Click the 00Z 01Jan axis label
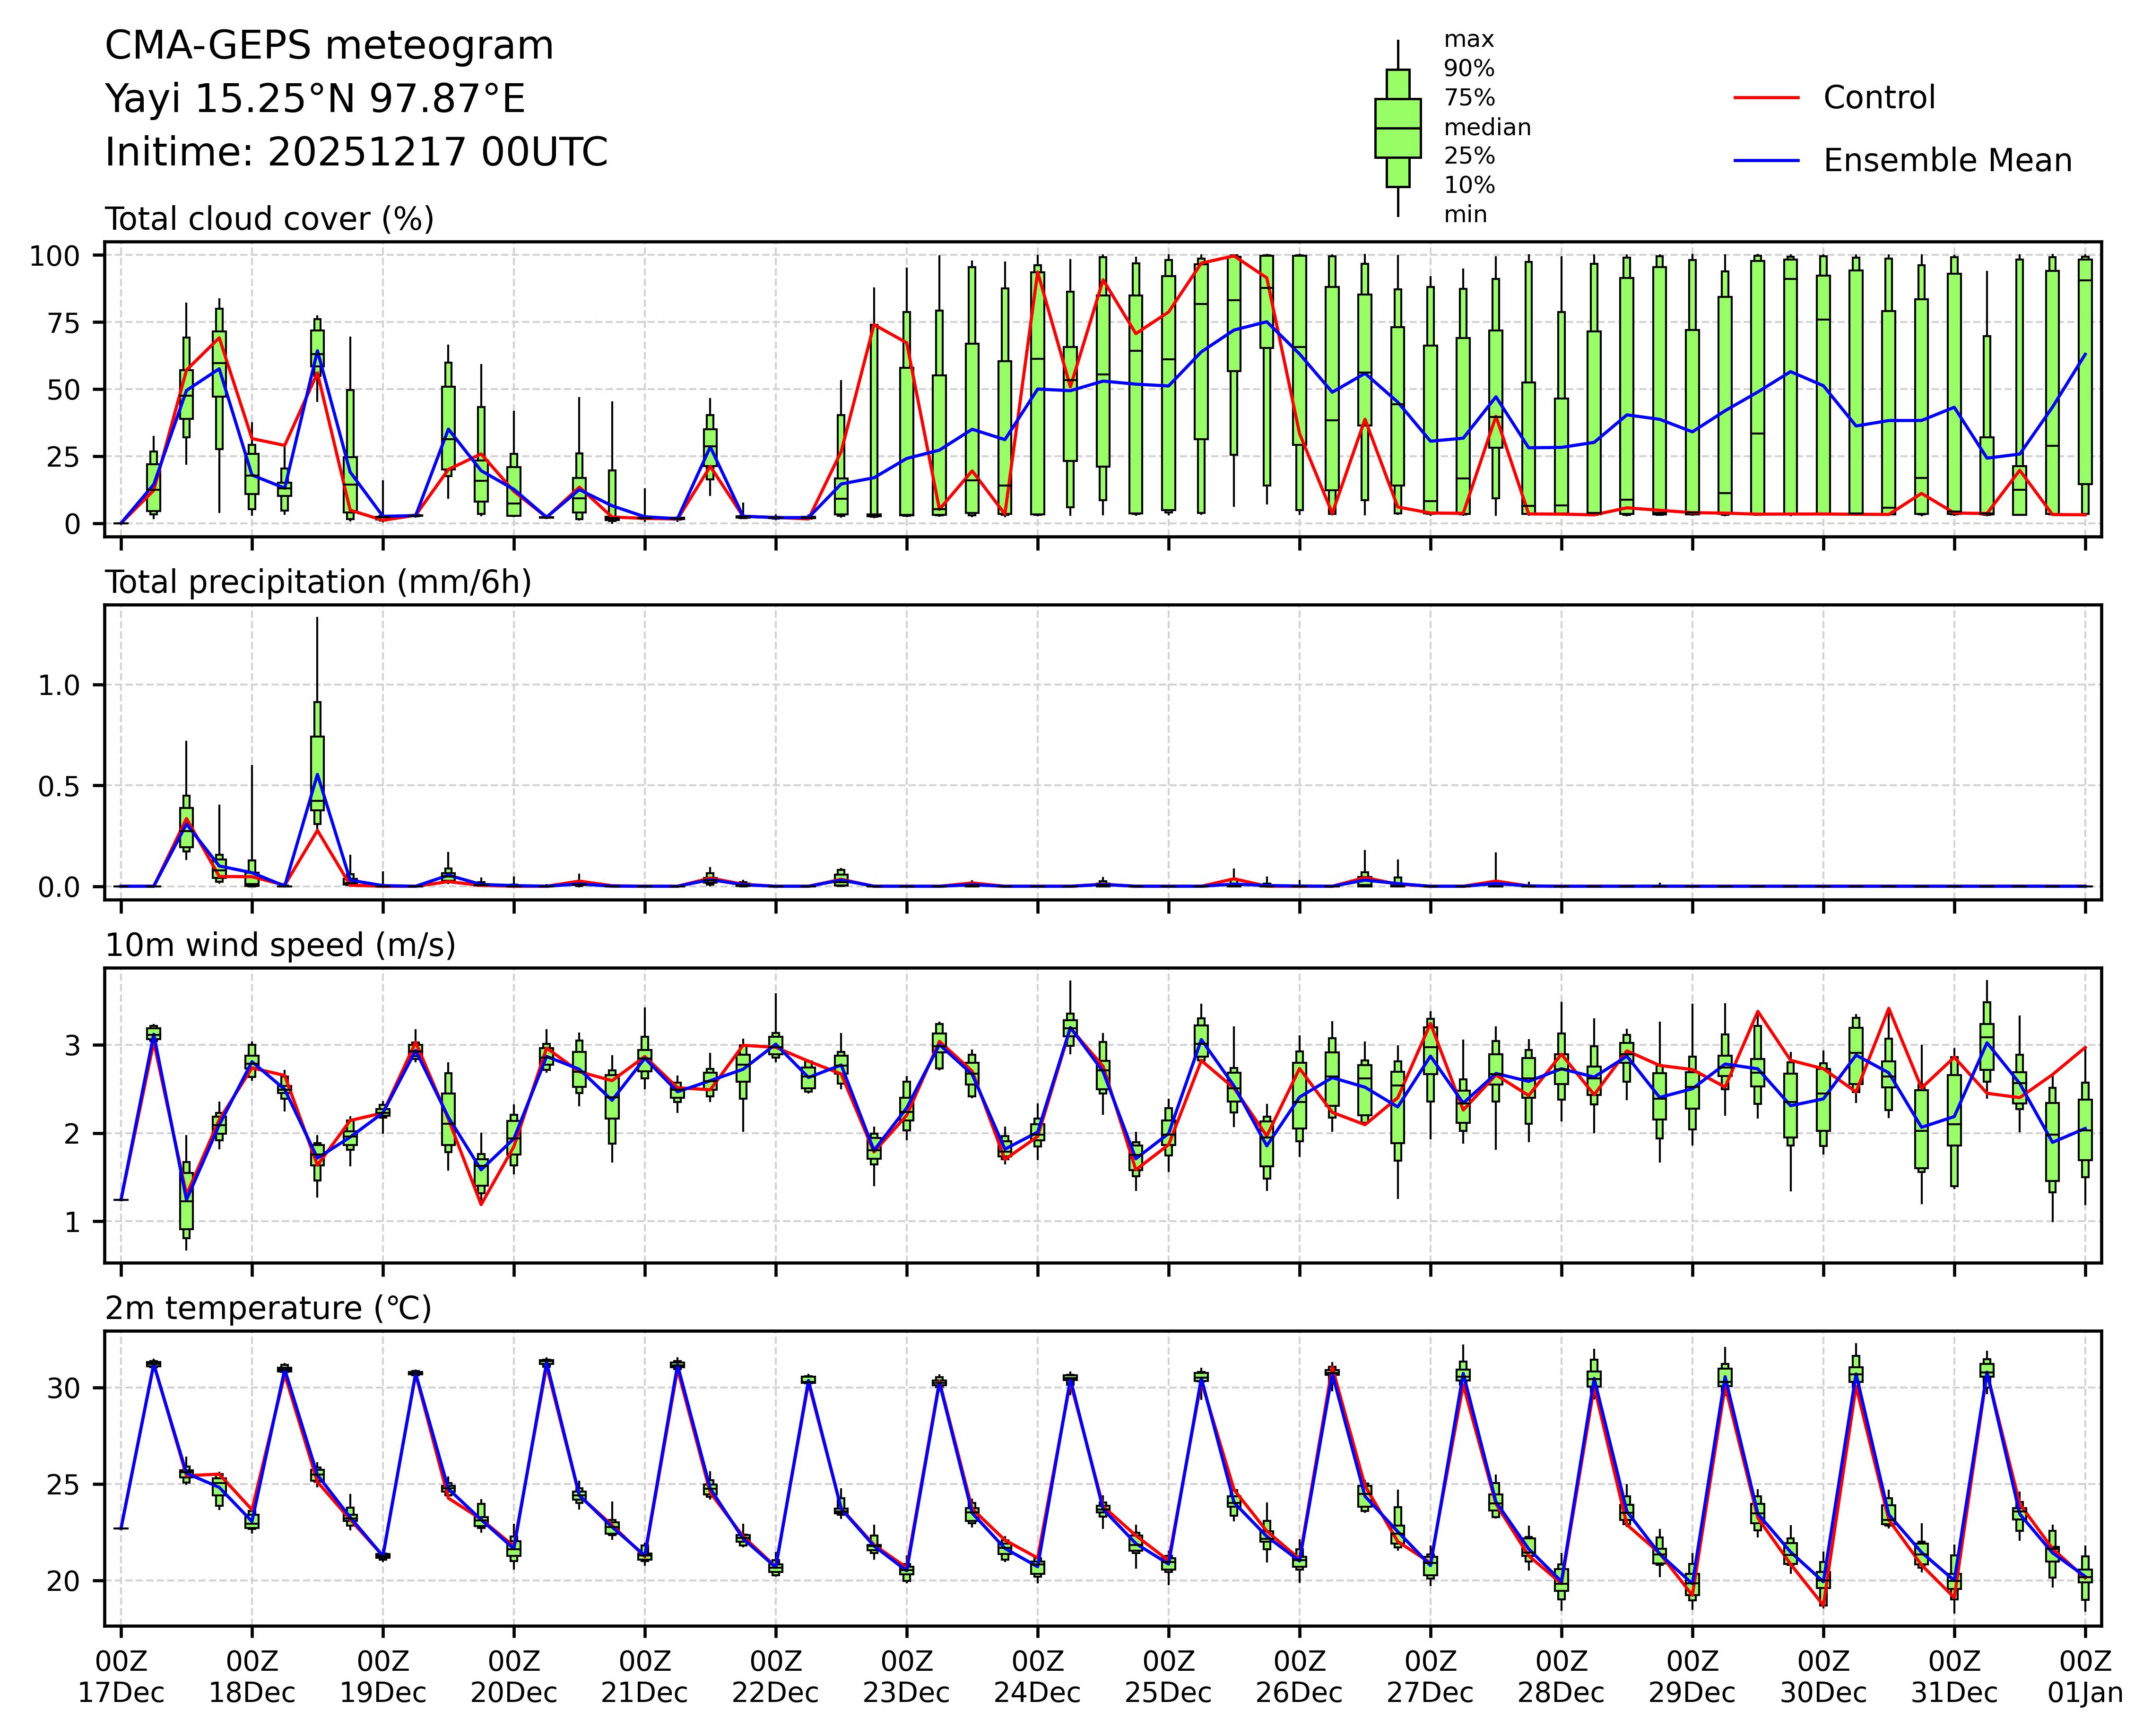The height and width of the screenshot is (1736, 2152). click(x=2085, y=1677)
